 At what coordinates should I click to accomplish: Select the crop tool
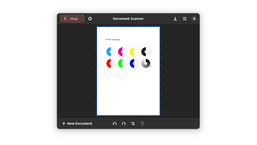click(133, 123)
